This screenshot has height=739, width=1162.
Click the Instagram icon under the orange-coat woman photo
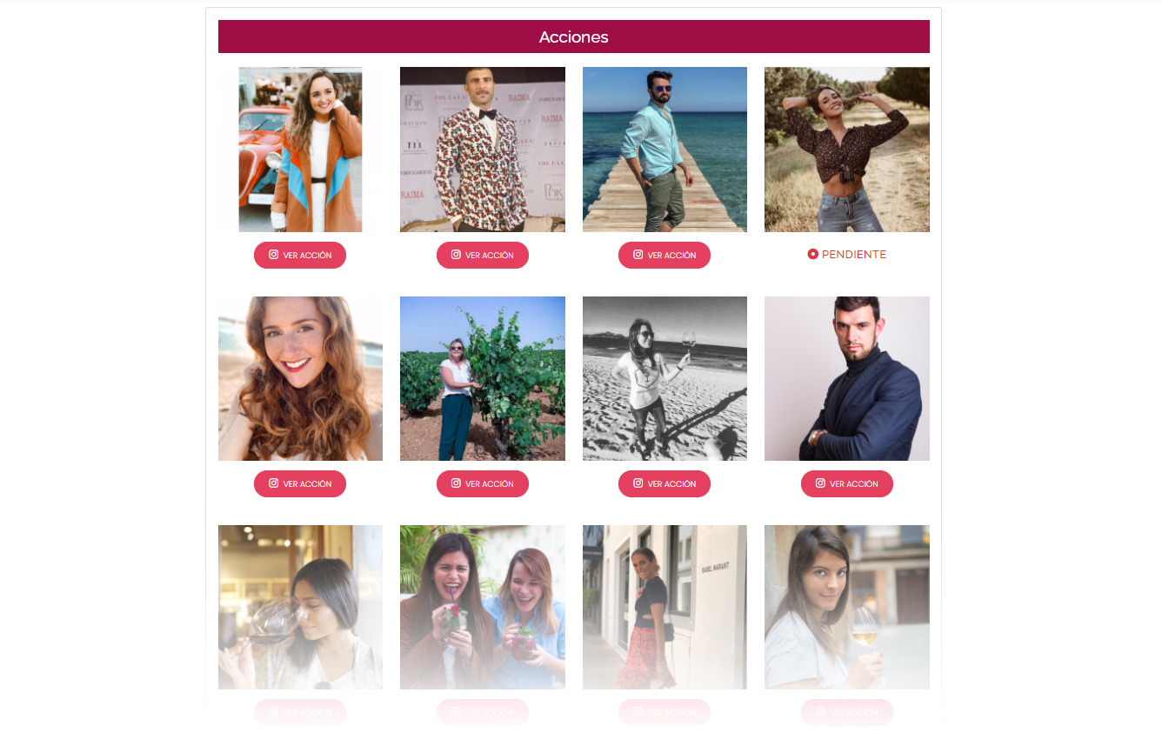click(274, 255)
